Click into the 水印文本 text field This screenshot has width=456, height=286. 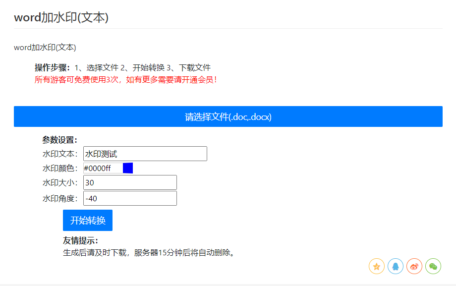click(145, 154)
